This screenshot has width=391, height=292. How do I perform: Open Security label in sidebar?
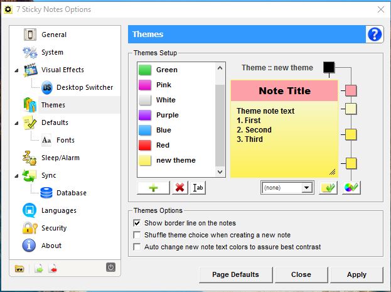(x=54, y=228)
